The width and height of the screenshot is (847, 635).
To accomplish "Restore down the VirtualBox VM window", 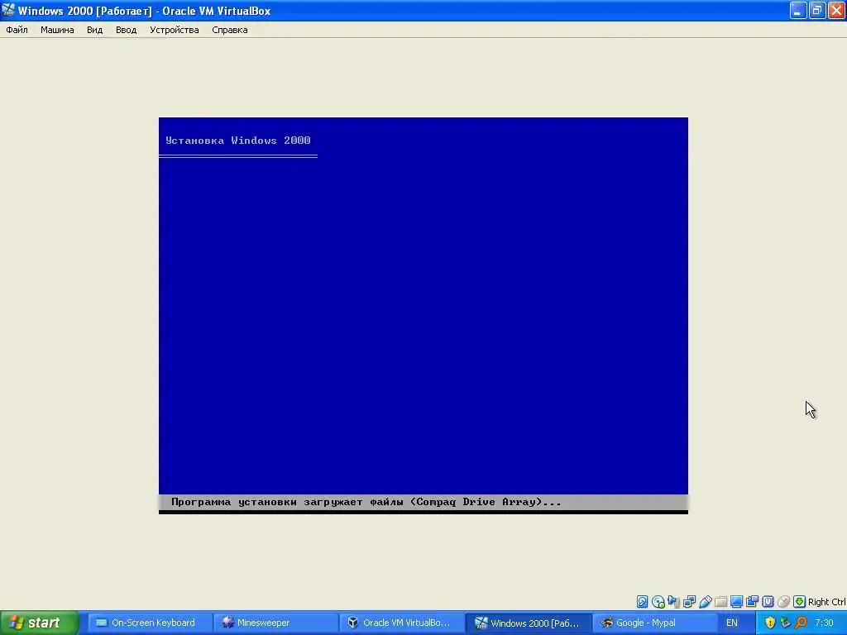I will point(816,10).
